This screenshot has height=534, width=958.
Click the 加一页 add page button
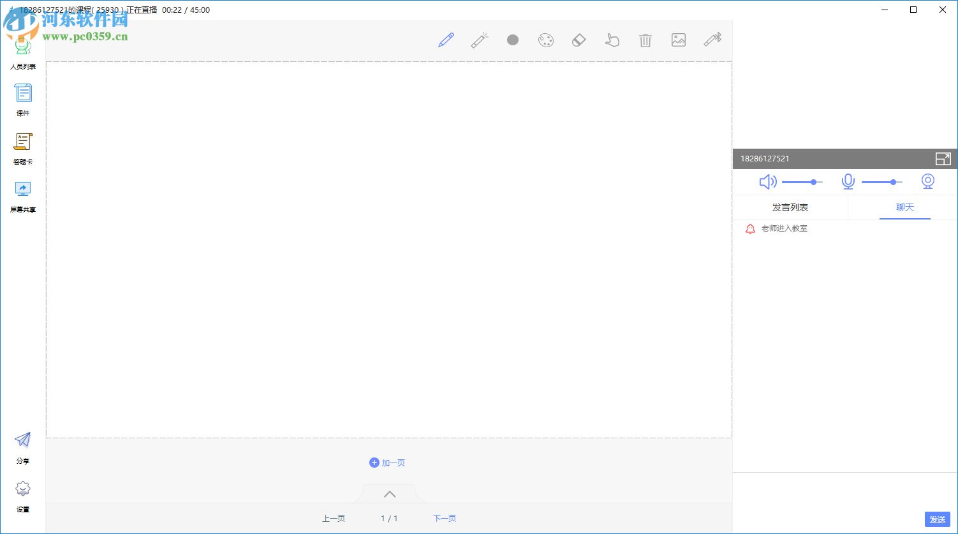(387, 463)
